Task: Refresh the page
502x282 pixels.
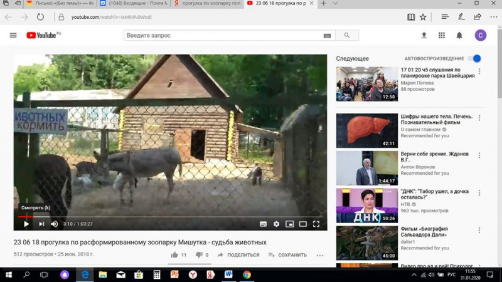Action: coord(40,17)
